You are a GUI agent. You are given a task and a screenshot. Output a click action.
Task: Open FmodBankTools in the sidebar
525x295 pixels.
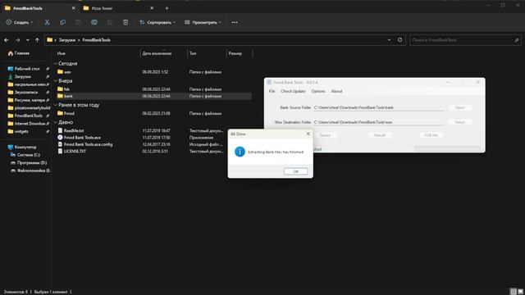point(28,116)
